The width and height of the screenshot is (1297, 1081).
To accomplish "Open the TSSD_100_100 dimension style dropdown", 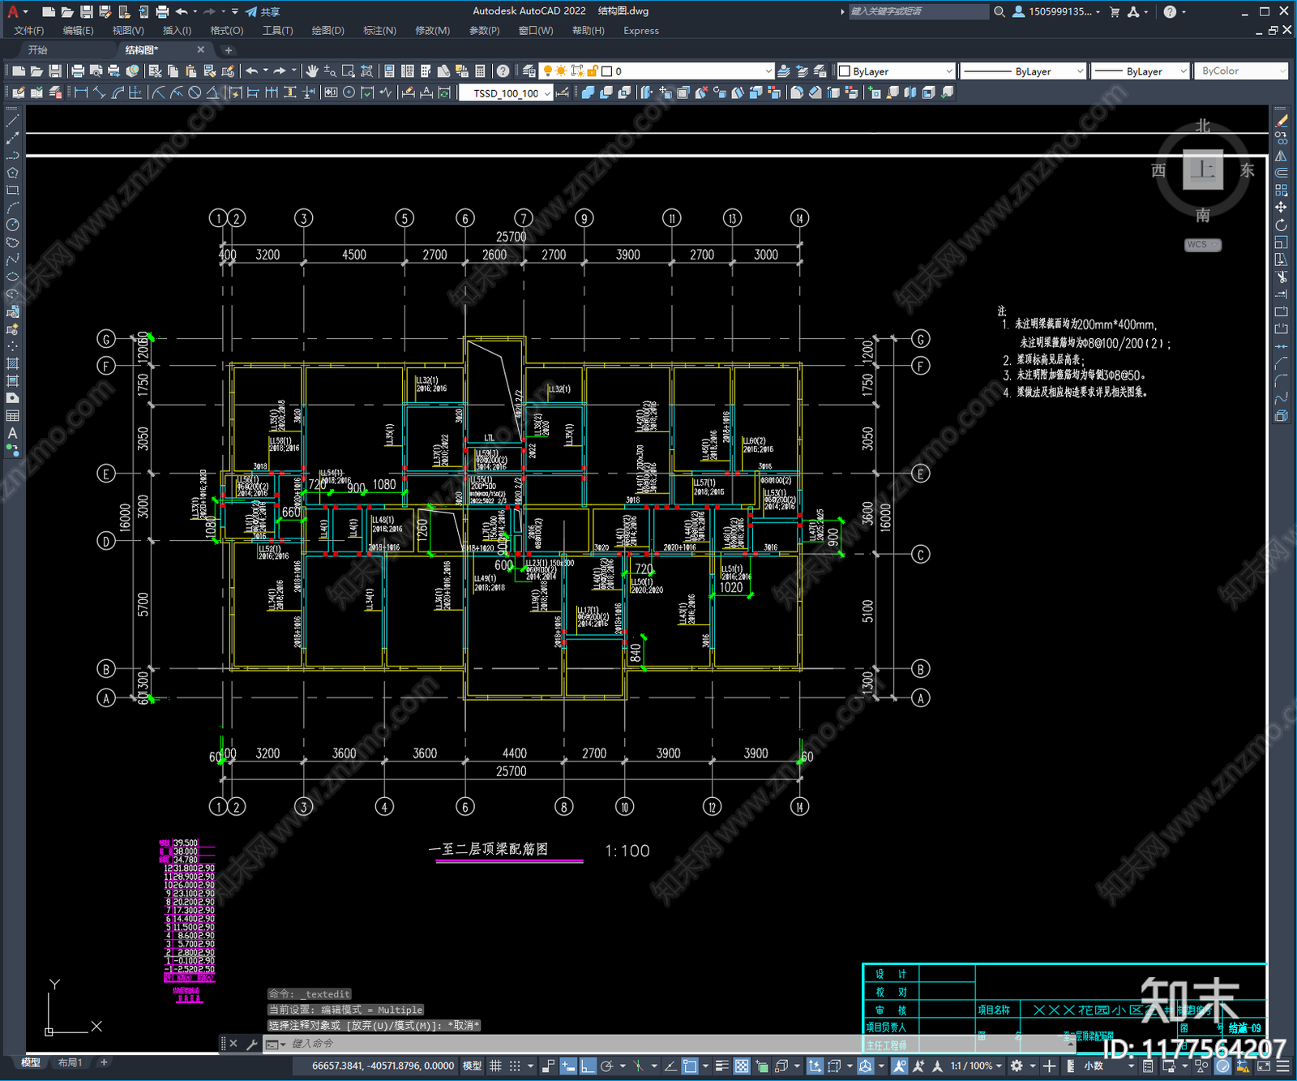I will click(507, 93).
